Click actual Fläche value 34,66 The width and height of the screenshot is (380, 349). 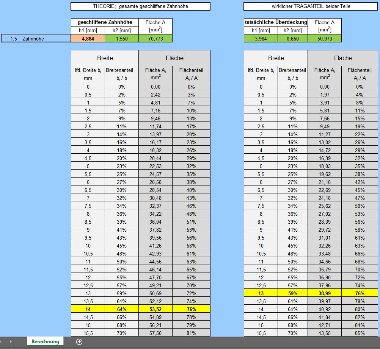pyautogui.click(x=325, y=262)
